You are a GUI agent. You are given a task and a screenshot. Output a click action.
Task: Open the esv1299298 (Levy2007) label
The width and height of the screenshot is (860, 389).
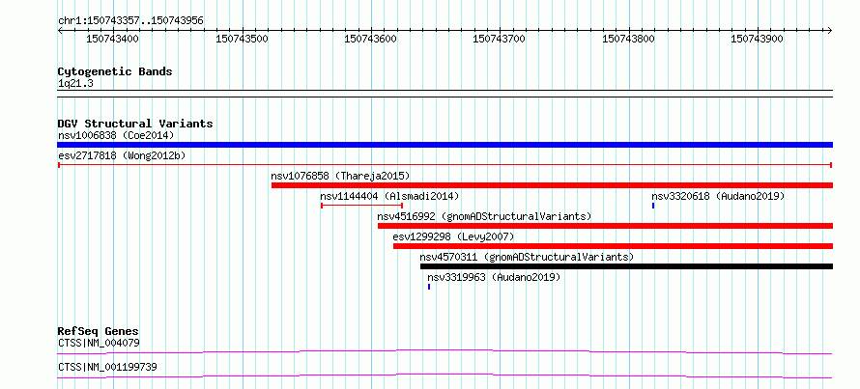coord(453,236)
